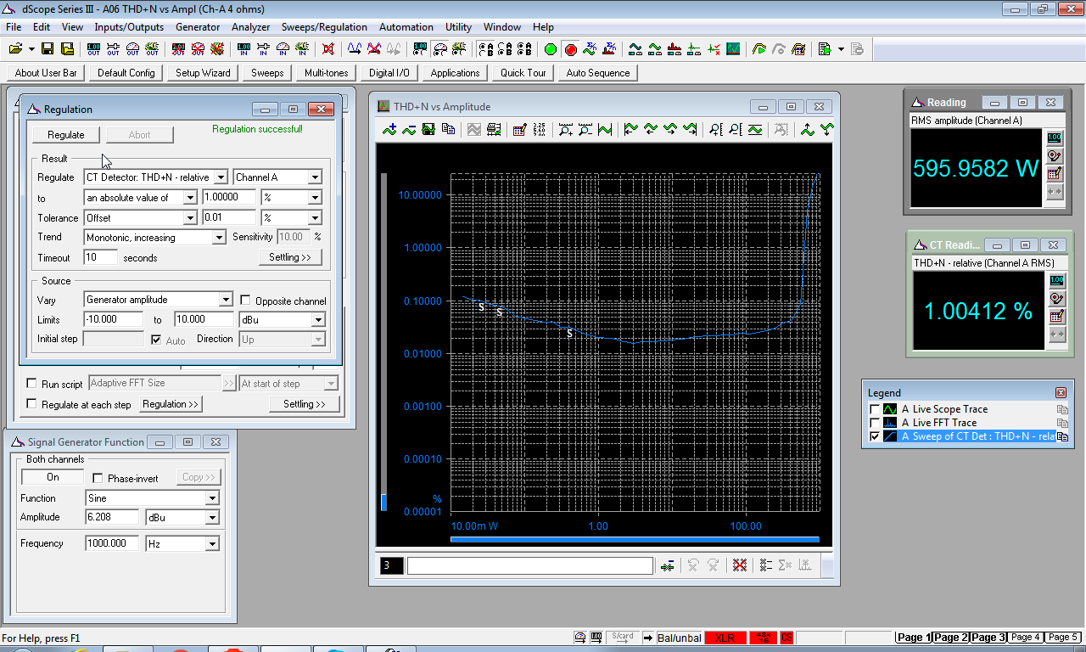This screenshot has height=652, width=1086.
Task: Click the Regulate button
Action: [x=66, y=135]
